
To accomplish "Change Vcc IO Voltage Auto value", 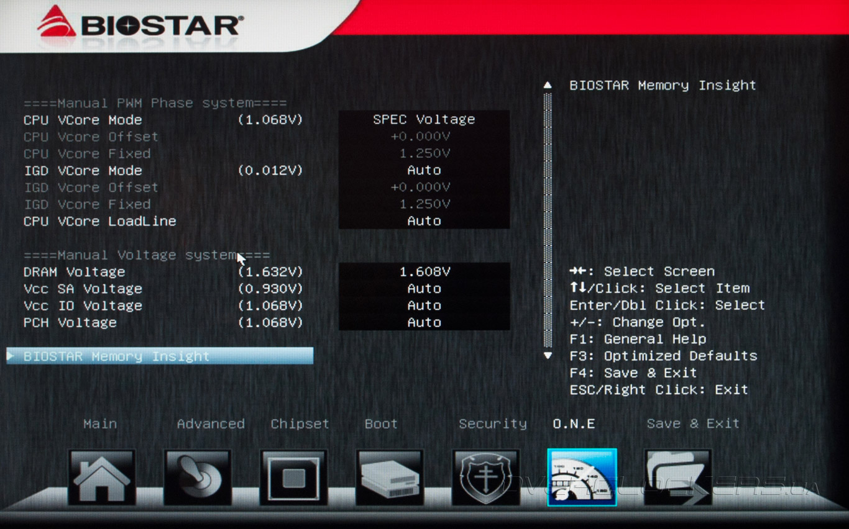I will coord(424,305).
